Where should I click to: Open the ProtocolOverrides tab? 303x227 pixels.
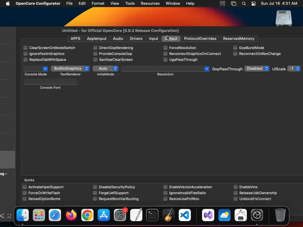(200, 39)
